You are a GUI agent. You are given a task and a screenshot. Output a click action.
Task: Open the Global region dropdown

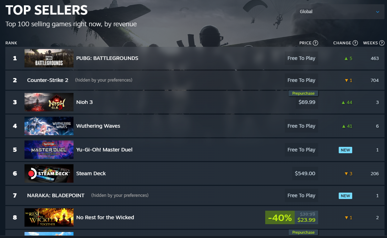click(x=340, y=12)
